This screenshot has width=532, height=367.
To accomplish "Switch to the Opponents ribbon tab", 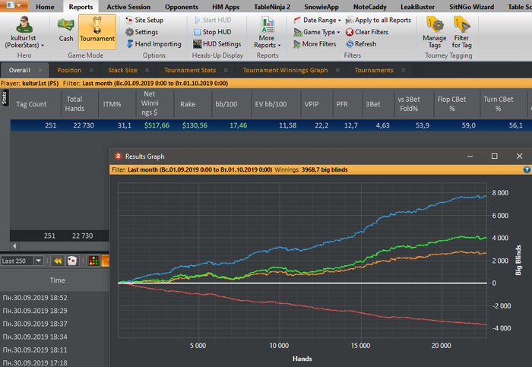I will [182, 6].
